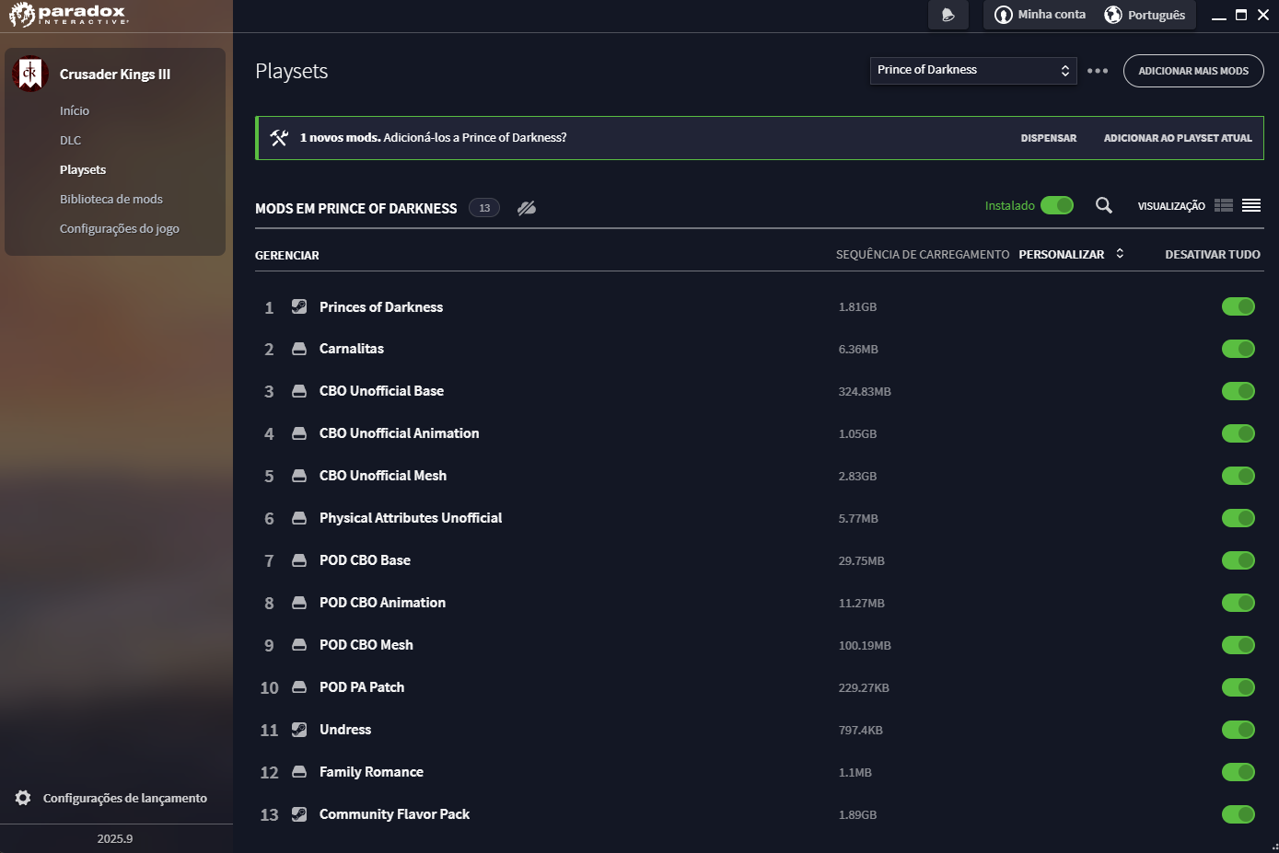Click the local mod icon for POD CBO Base
This screenshot has width=1279, height=853.
(299, 560)
